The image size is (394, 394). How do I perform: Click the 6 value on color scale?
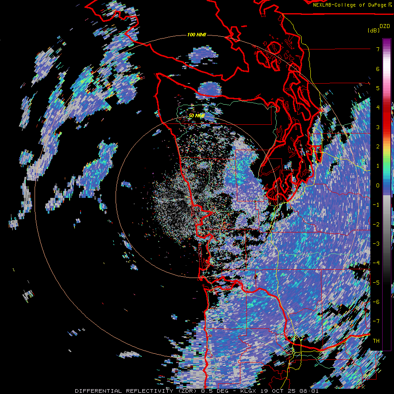(378, 69)
